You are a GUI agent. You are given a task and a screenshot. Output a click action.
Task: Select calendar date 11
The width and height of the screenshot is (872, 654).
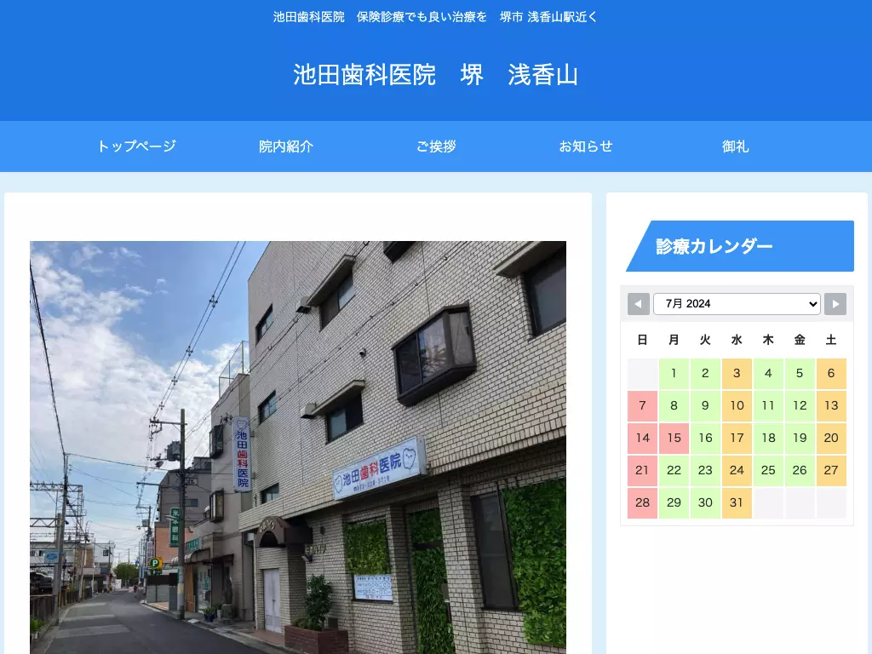[768, 405]
